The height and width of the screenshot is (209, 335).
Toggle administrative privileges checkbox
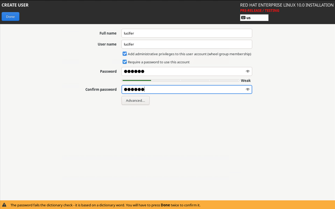pos(125,54)
